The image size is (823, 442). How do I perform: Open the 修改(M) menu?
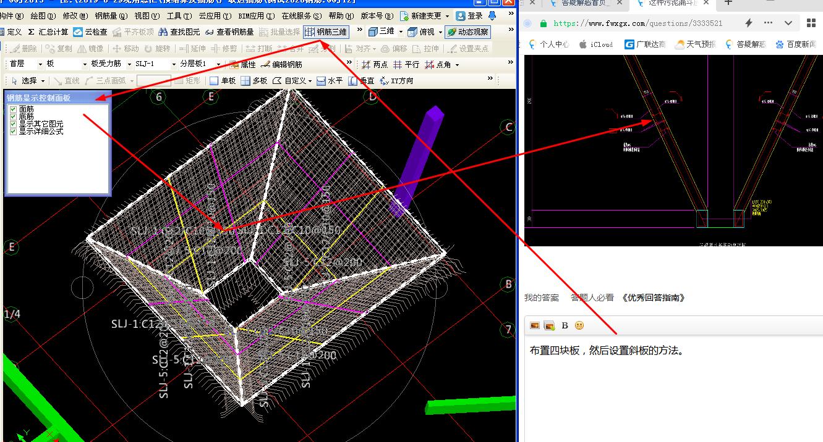click(x=75, y=15)
